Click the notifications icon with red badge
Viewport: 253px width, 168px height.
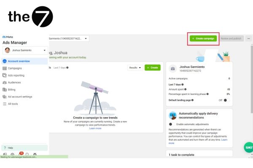click(x=21, y=154)
